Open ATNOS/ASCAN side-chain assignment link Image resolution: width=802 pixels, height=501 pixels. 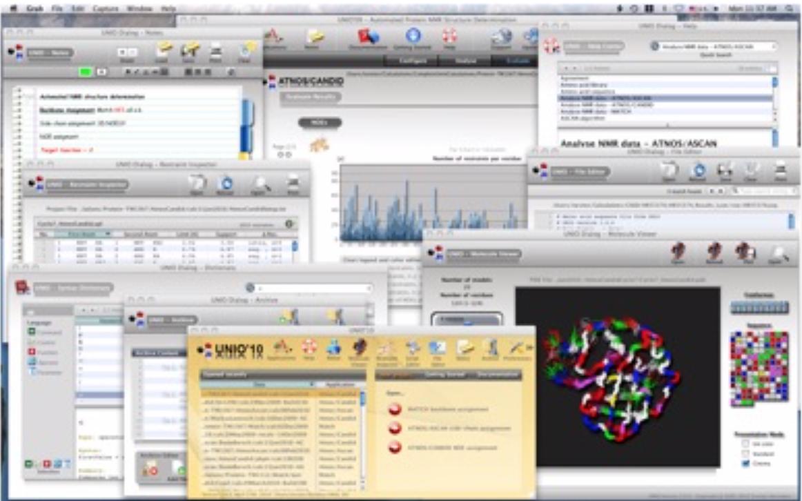click(x=459, y=429)
